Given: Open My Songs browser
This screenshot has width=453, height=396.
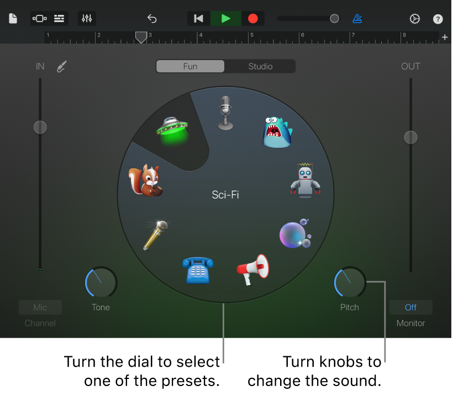Looking at the screenshot, I should coord(13,19).
